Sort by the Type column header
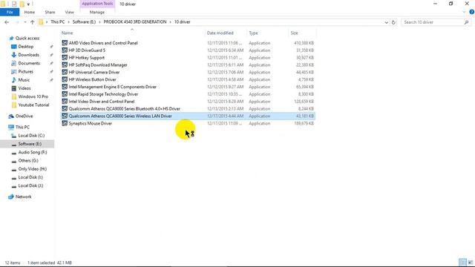475x267 pixels. pyautogui.click(x=253, y=33)
